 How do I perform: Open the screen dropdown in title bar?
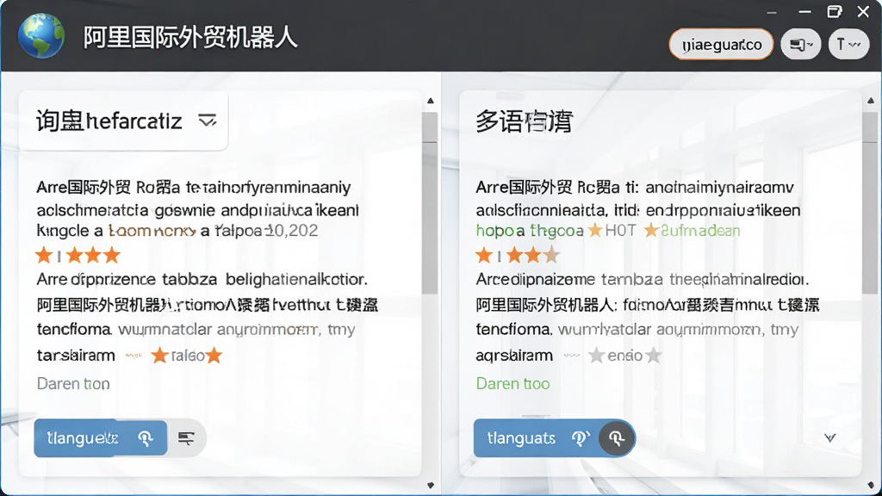coord(801,45)
